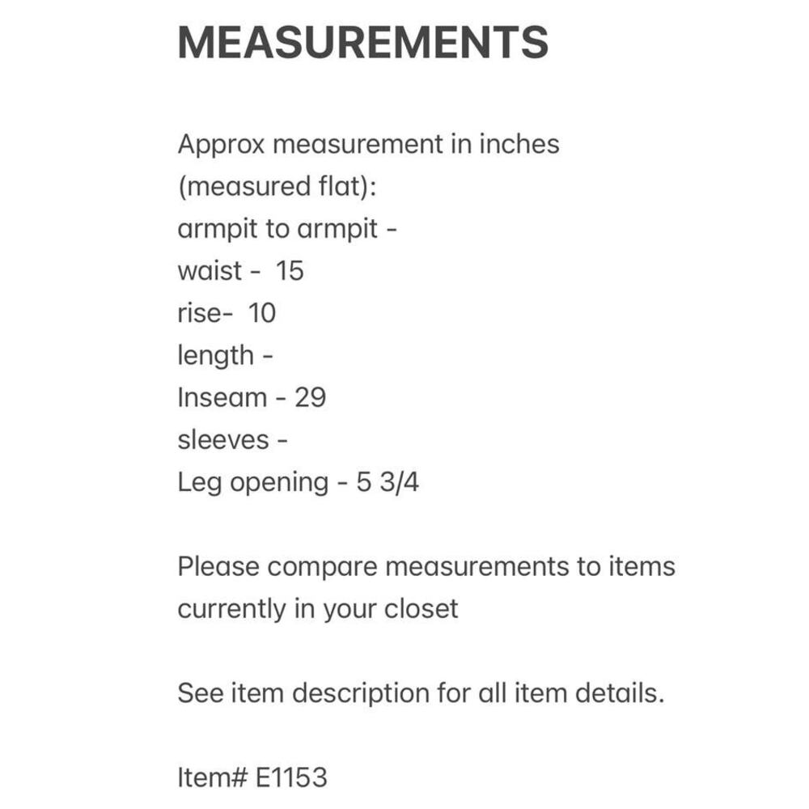This screenshot has width=809, height=809.
Task: Click the Leg opening value 5 3/4
Action: (388, 482)
